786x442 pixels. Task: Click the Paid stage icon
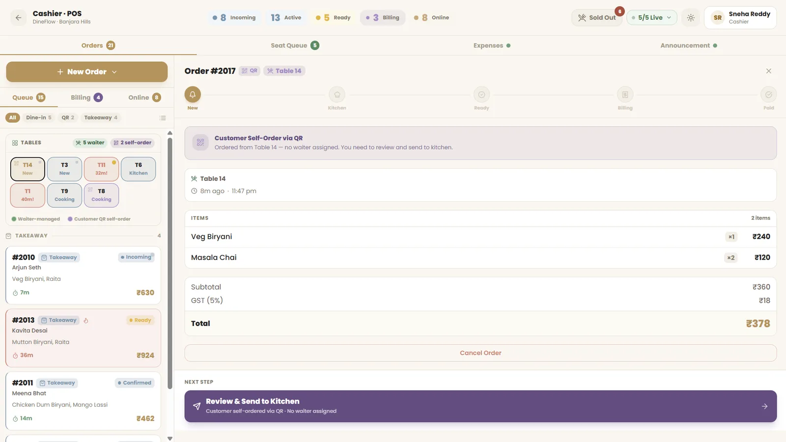(x=768, y=94)
